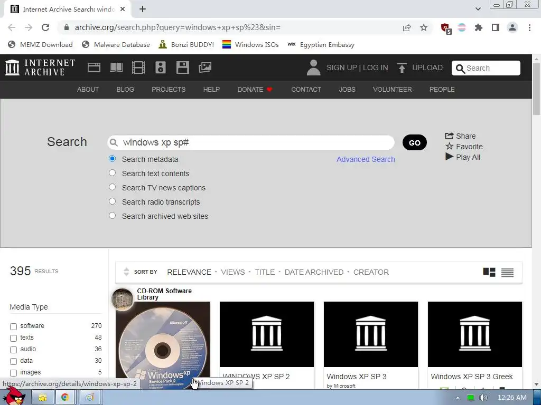Open the Audio speaker icon
The width and height of the screenshot is (541, 405).
[161, 67]
